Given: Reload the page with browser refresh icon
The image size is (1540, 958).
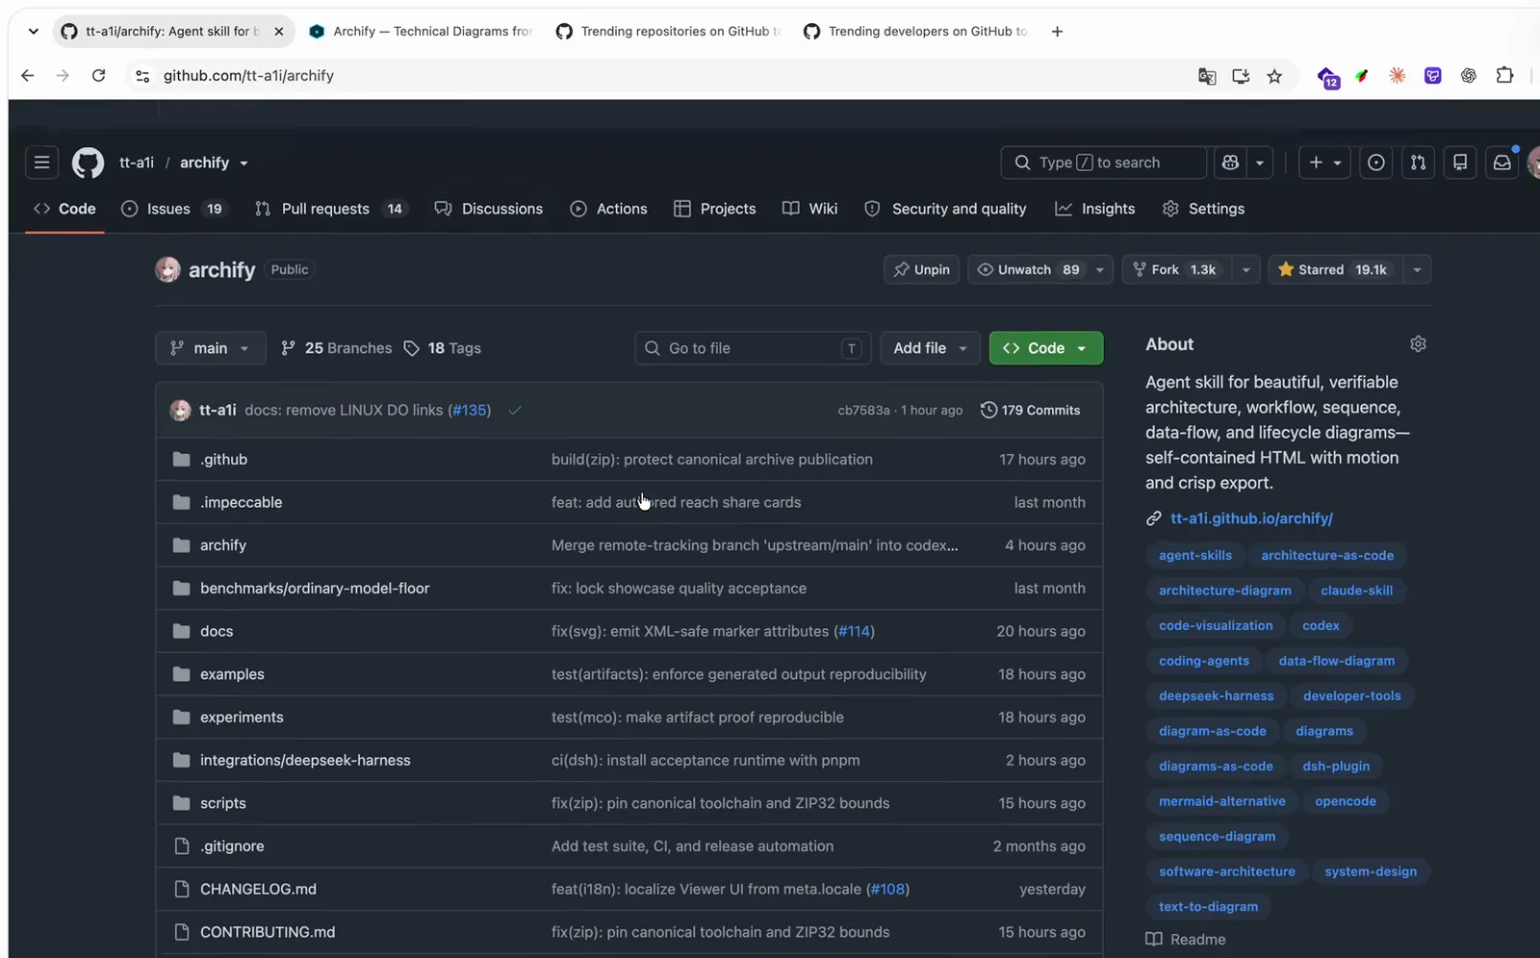Looking at the screenshot, I should click(x=98, y=75).
